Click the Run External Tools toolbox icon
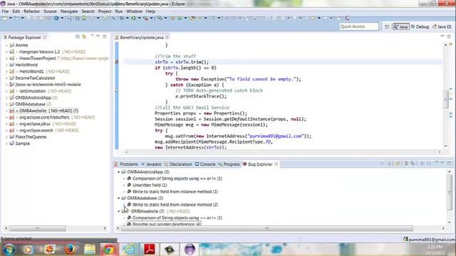 pyautogui.click(x=145, y=18)
